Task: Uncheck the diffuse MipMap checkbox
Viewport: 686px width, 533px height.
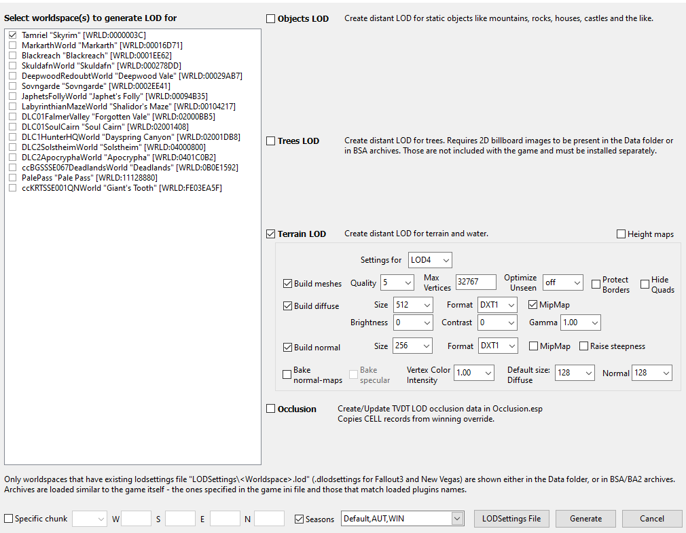Action: pos(533,305)
